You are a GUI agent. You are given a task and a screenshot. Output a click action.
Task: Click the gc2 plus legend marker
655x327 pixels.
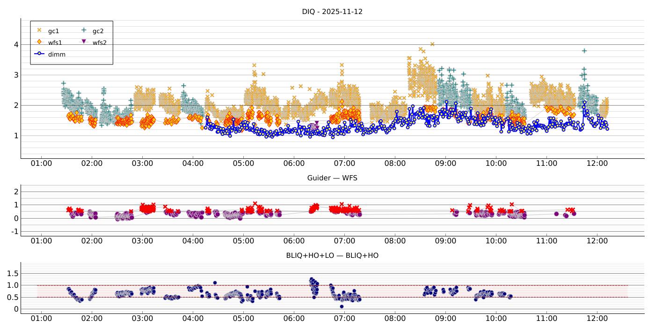(84, 30)
